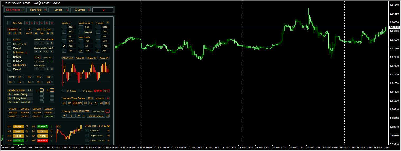This screenshot has width=401, height=151.
Task: Click Move by Cursor button
Action: (96, 116)
